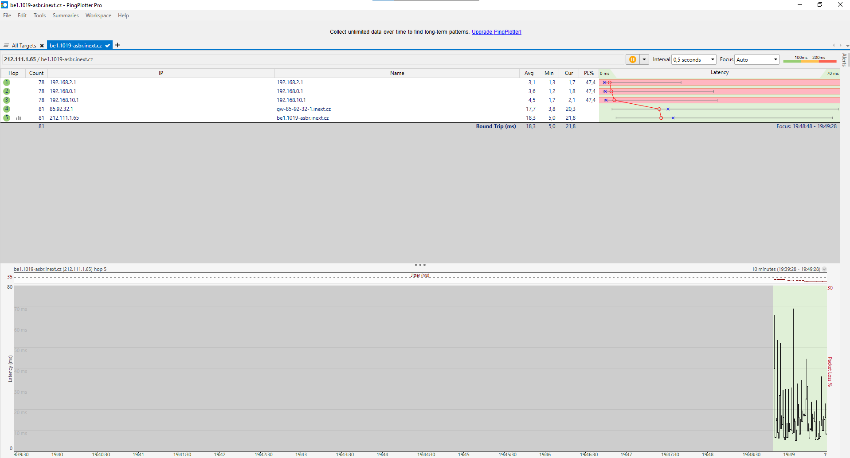Click the hop 5 timeline graph icon
Viewport: 850px width, 458px height.
19,118
